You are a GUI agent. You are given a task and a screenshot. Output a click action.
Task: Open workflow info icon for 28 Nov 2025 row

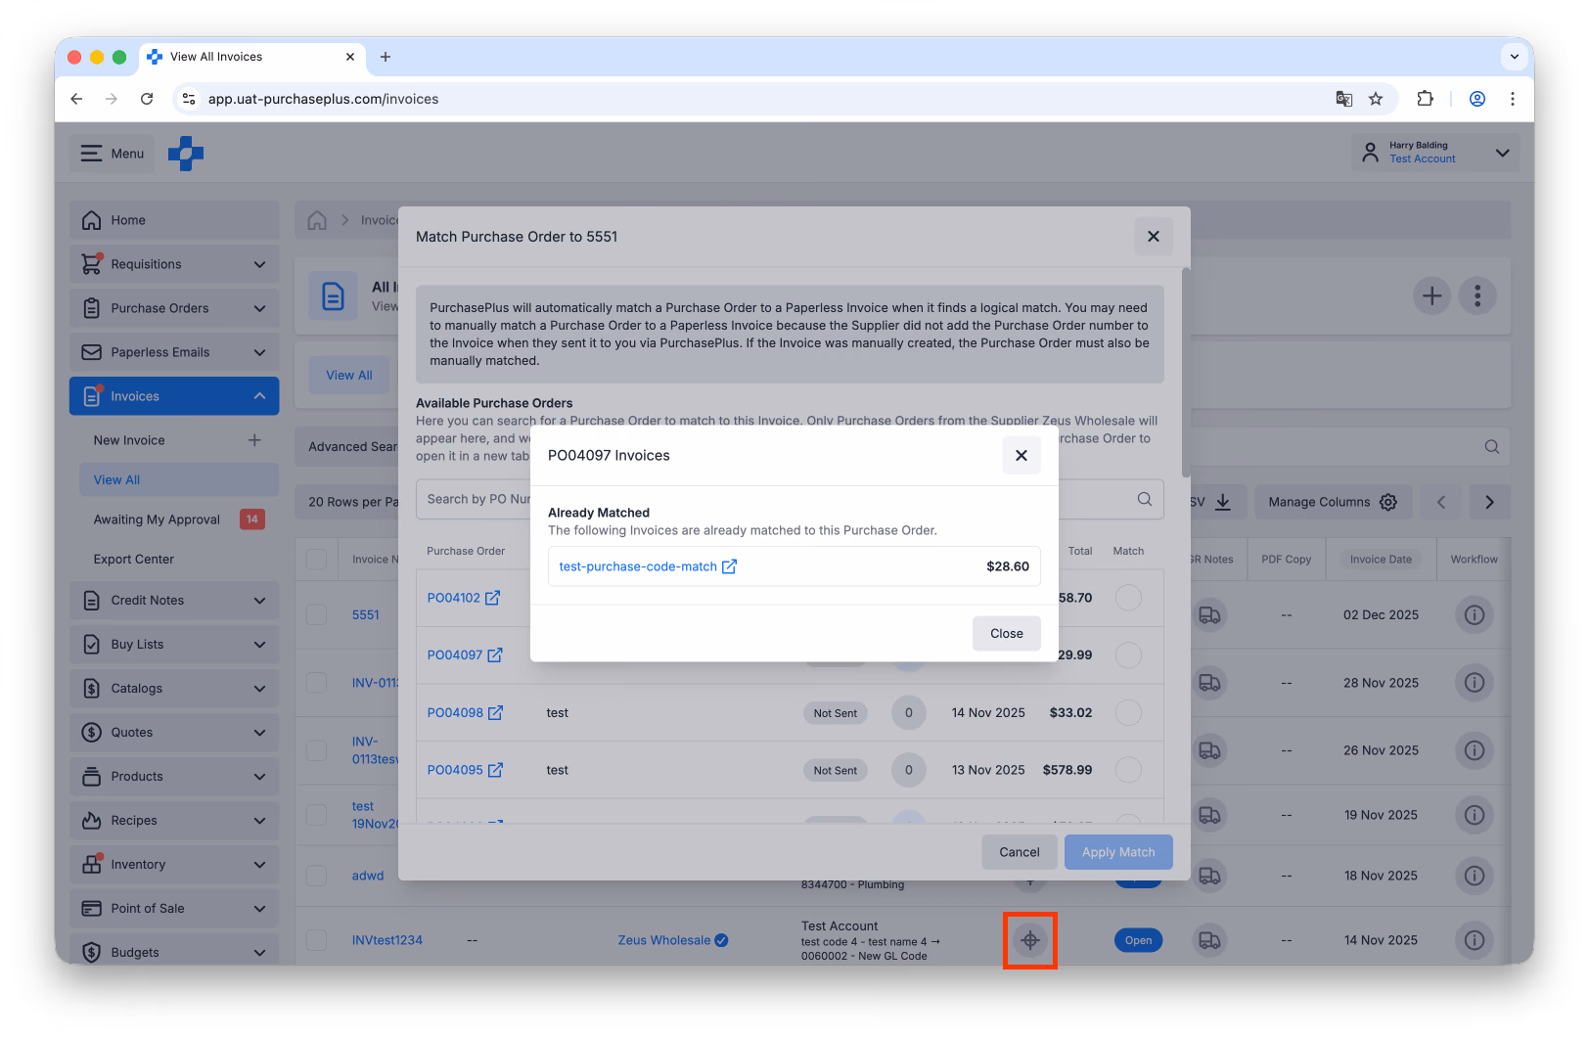point(1475,683)
